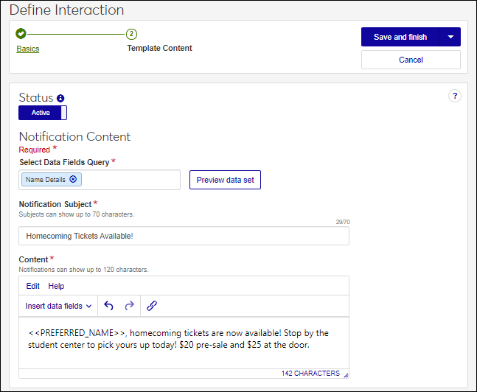Click the completed Basics step checkmark
Screen dimensions: 477x392
point(21,34)
